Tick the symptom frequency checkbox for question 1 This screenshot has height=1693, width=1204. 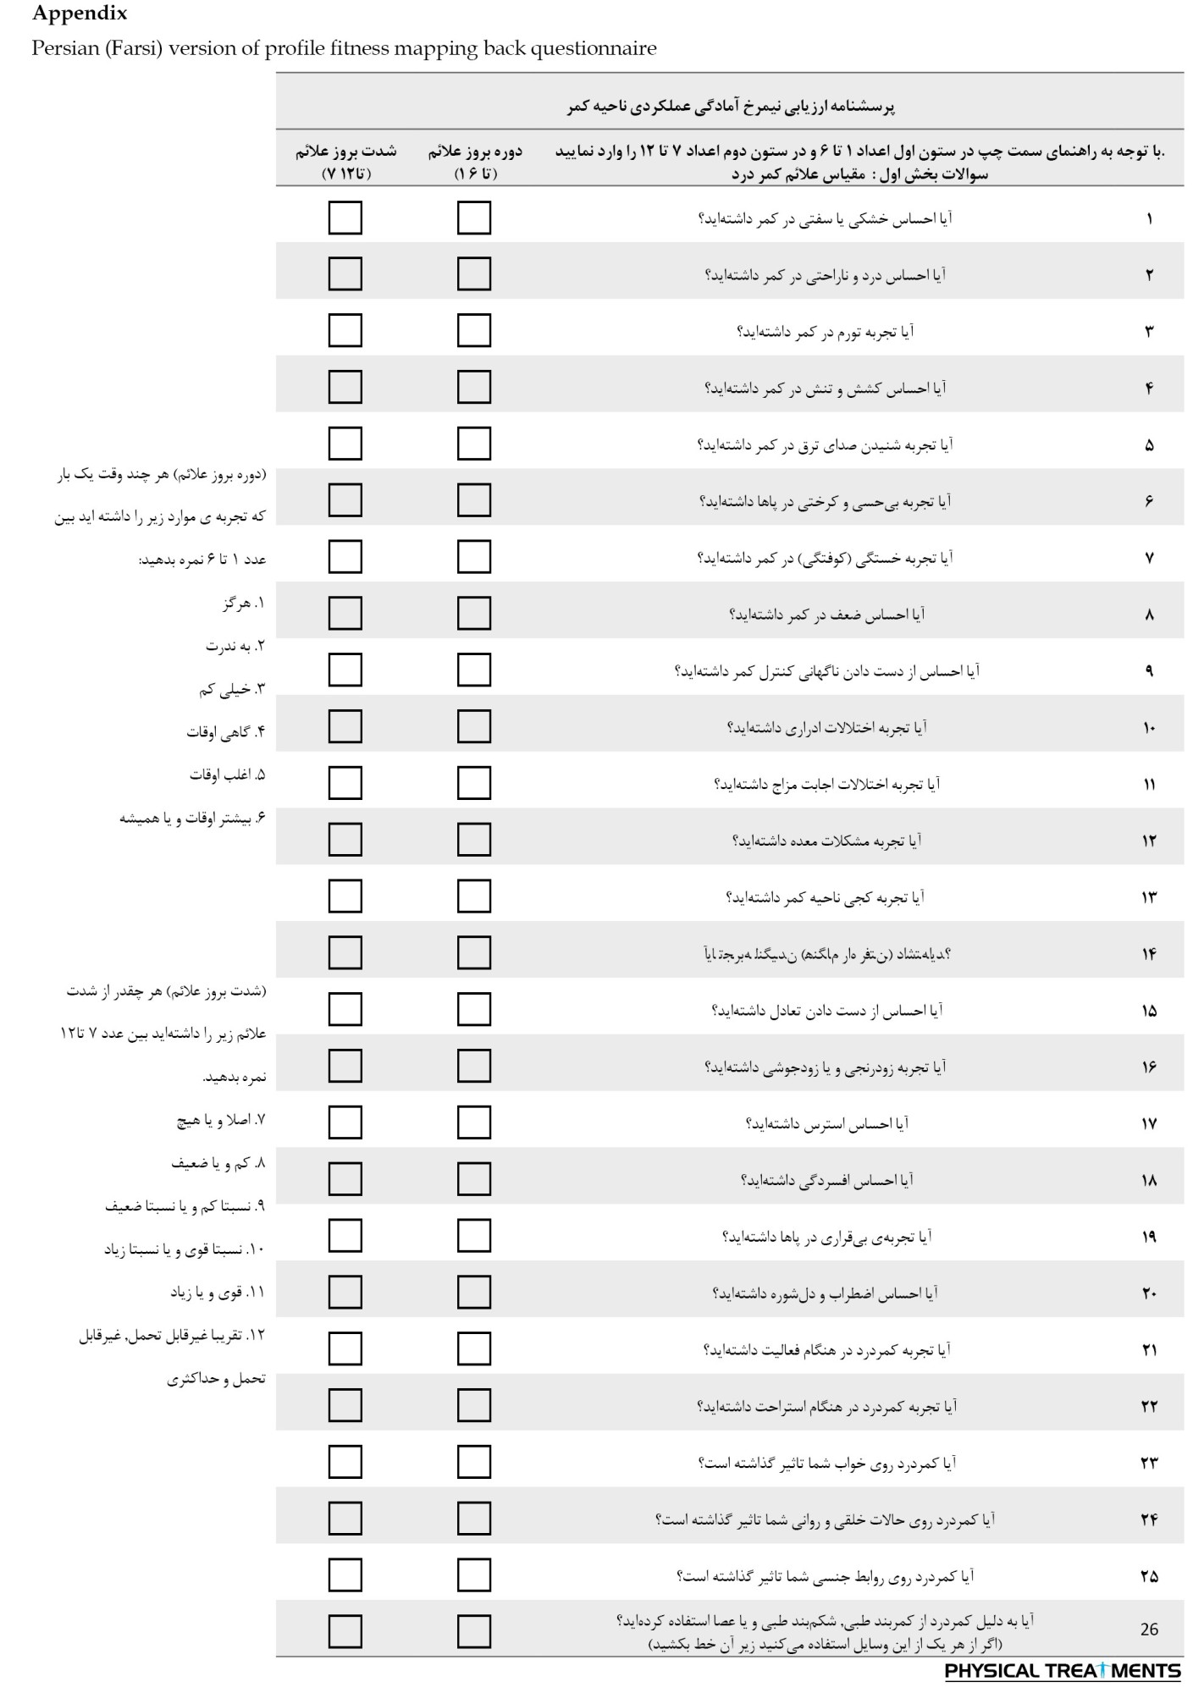point(473,218)
